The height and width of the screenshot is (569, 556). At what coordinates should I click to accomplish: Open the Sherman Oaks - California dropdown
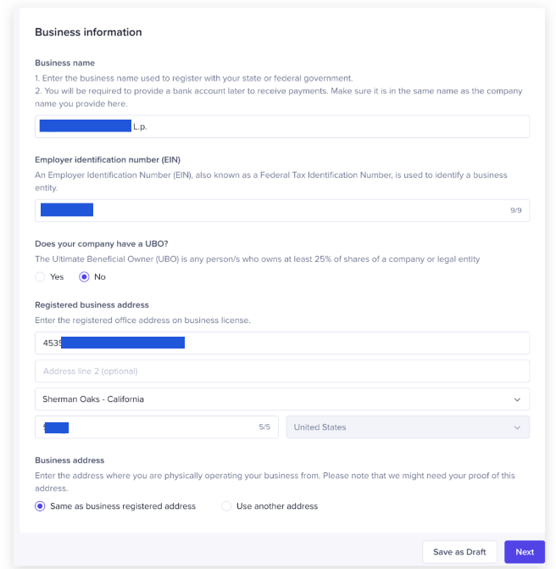(281, 399)
